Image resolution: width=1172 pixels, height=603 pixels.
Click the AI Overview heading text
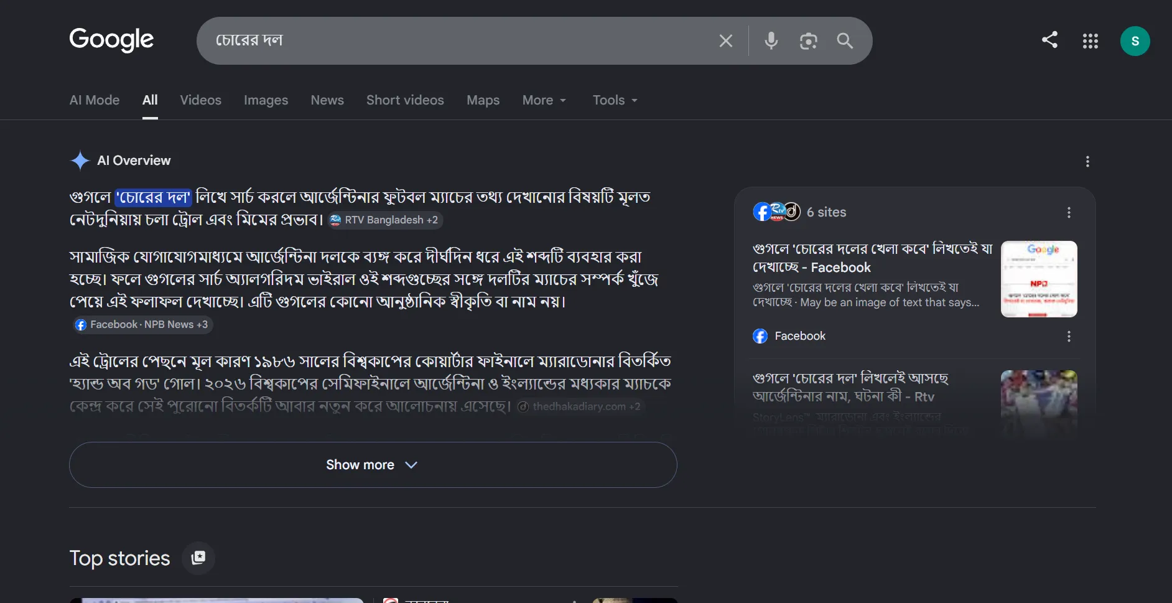click(x=134, y=161)
